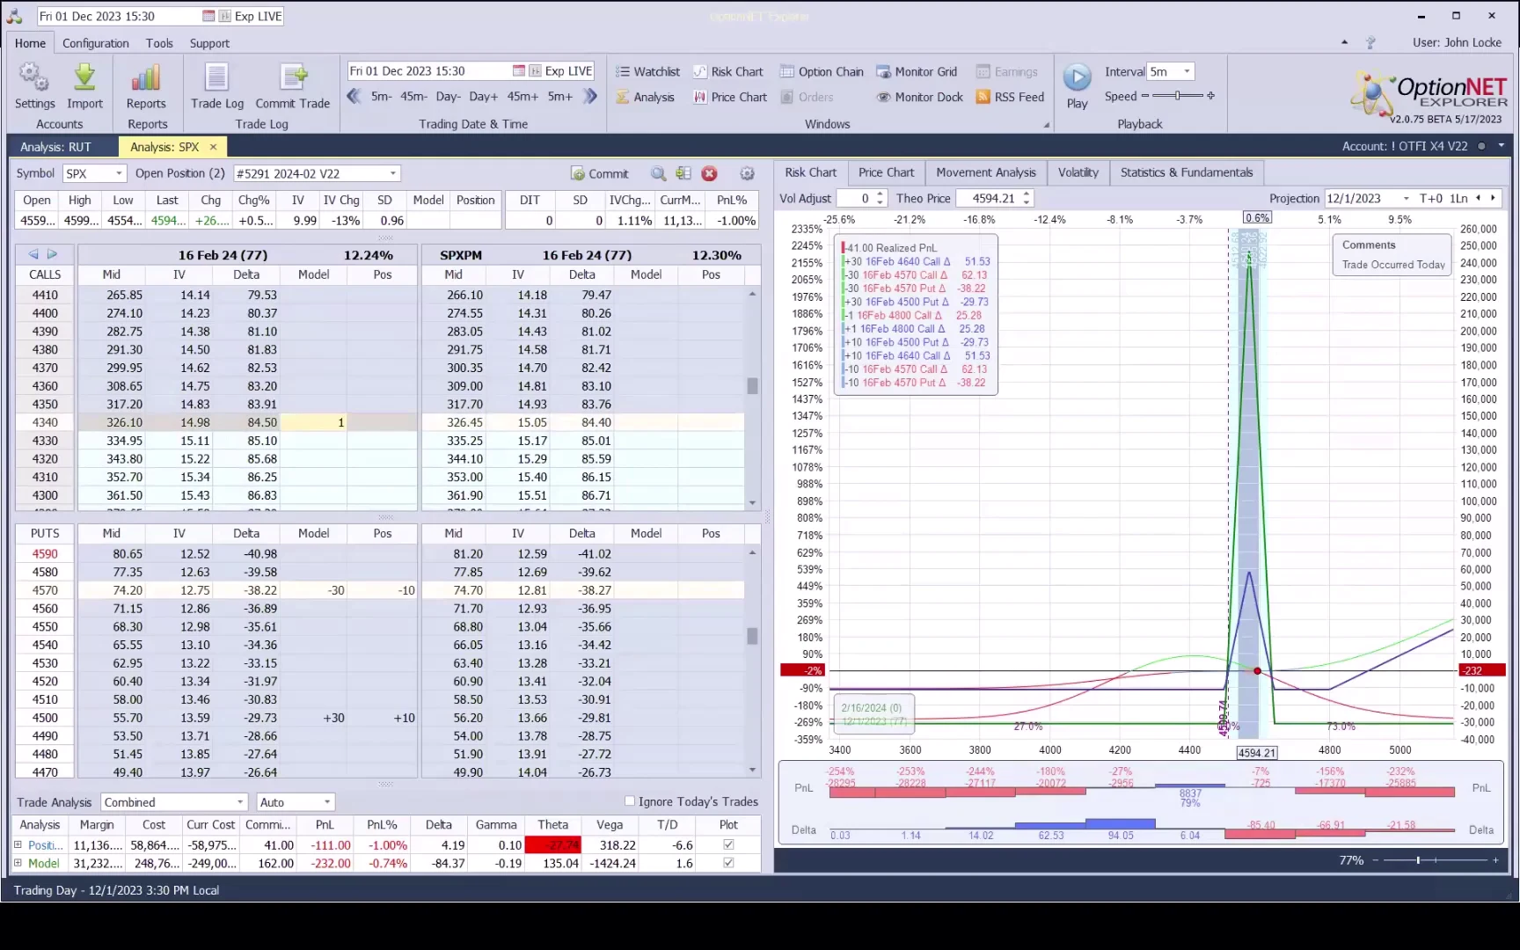Toggle Ignore Today's Trades checkbox
Image resolution: width=1520 pixels, height=950 pixels.
click(x=630, y=801)
